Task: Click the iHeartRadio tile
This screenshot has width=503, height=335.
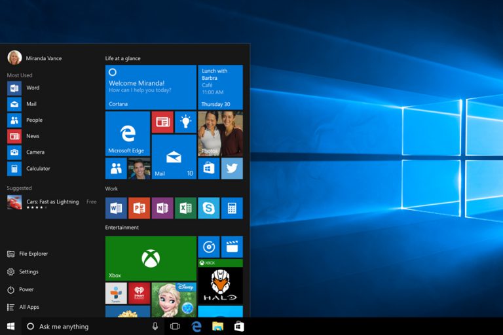Action: (140, 293)
